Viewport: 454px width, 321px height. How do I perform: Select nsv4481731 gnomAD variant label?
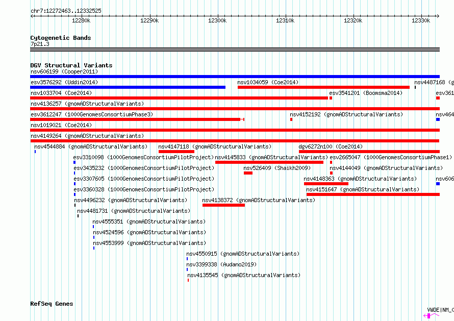pos(134,211)
